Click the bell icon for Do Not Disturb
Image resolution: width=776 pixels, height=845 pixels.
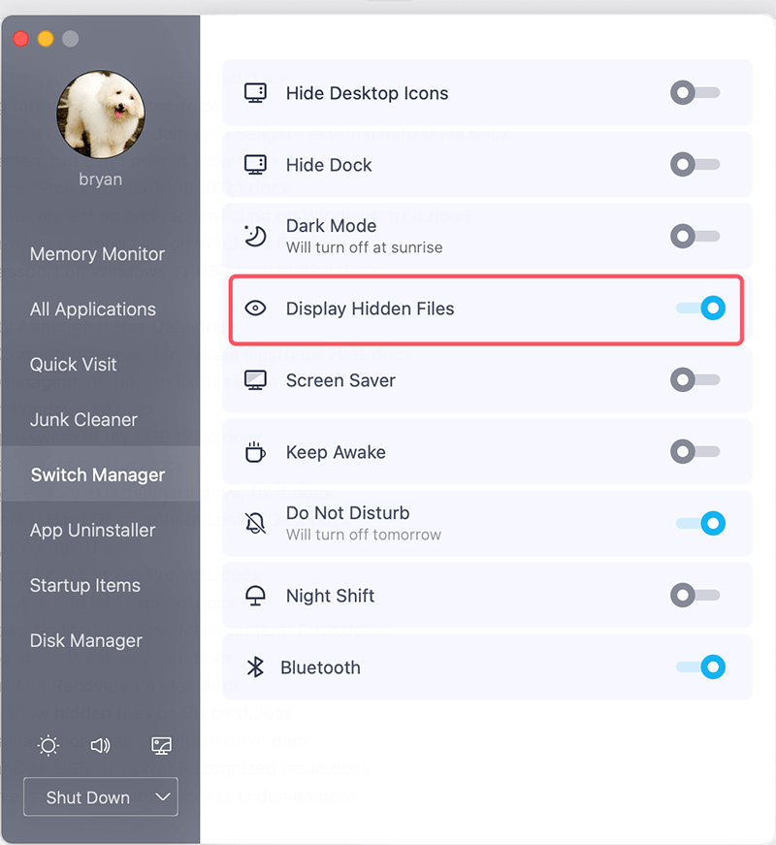255,523
